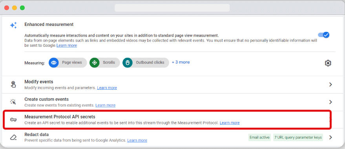The height and width of the screenshot is (149, 345).
Task: Expand Create custom events chevron
Action: pyautogui.click(x=330, y=102)
